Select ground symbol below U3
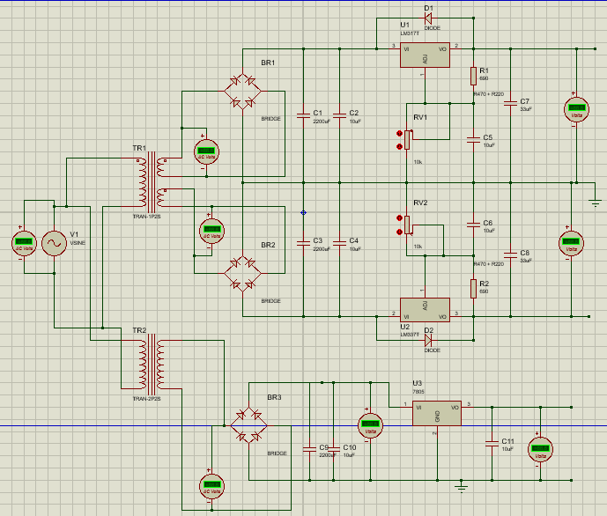Image resolution: width=607 pixels, height=516 pixels. point(461,487)
